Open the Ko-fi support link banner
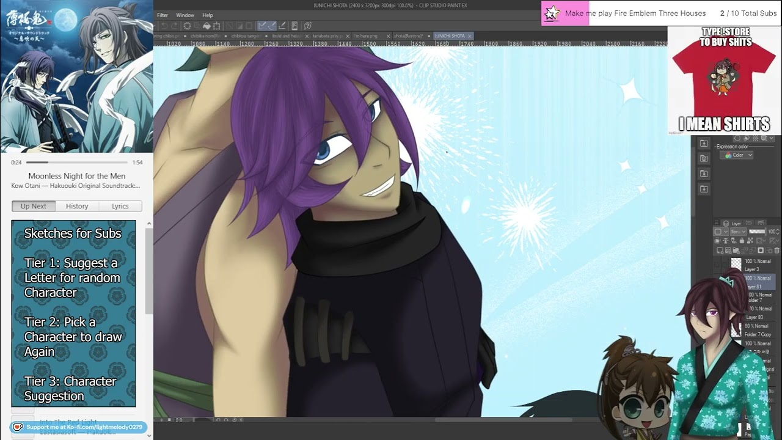This screenshot has width=782, height=440. [79, 427]
